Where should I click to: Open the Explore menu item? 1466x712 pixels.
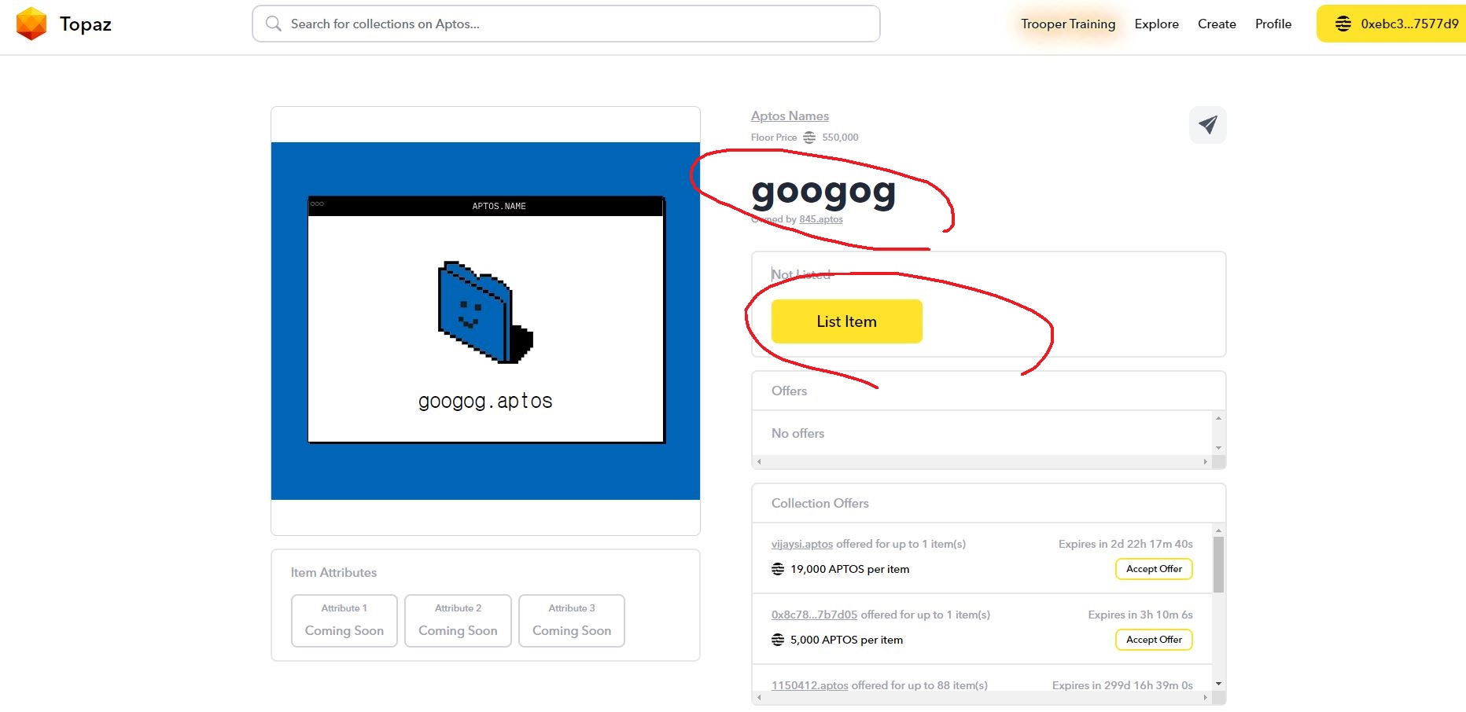click(1156, 24)
